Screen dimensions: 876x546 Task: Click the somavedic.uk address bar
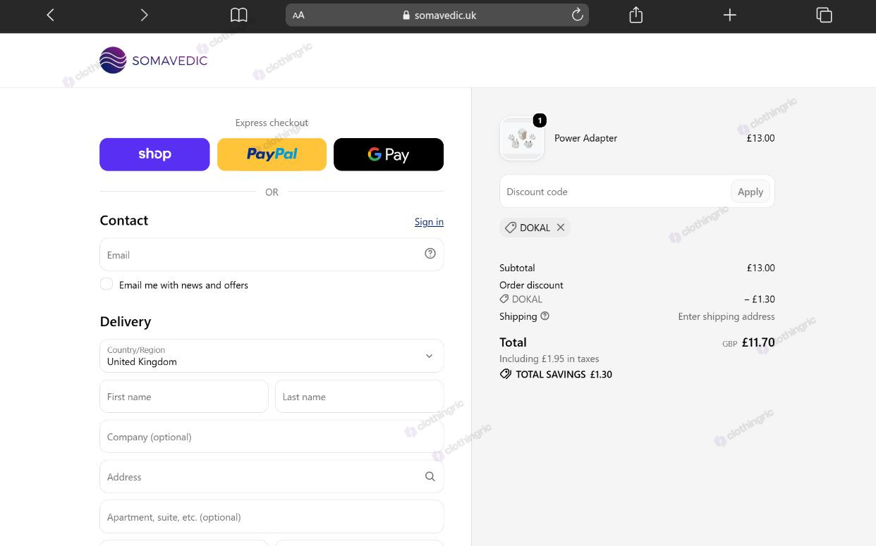point(437,15)
